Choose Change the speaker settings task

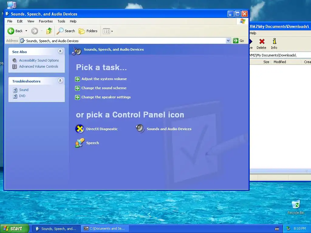pyautogui.click(x=106, y=97)
